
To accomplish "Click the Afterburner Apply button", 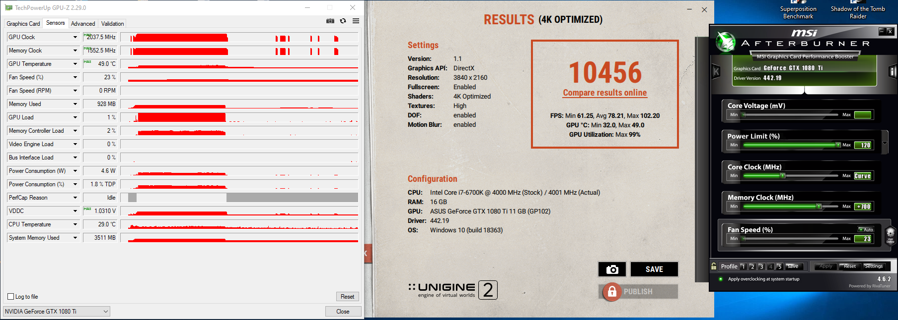I will [x=825, y=267].
